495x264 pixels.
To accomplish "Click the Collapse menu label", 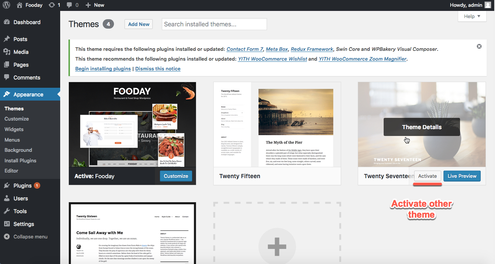I will point(30,237).
